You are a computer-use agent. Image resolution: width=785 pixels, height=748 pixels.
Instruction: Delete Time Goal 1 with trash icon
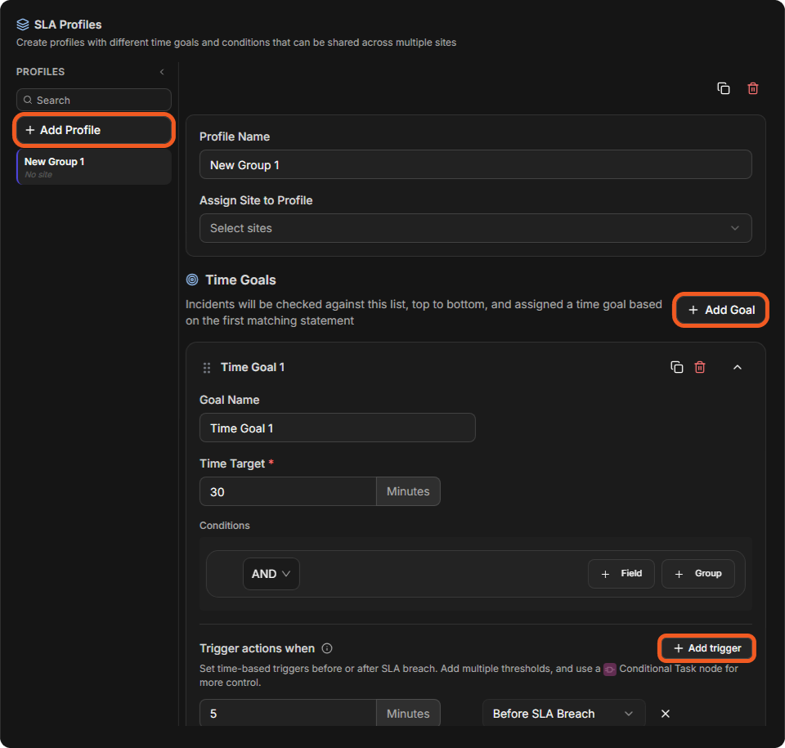pyautogui.click(x=700, y=367)
